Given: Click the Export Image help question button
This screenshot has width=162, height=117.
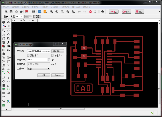Looking at the screenshot, I should (x=56, y=44).
